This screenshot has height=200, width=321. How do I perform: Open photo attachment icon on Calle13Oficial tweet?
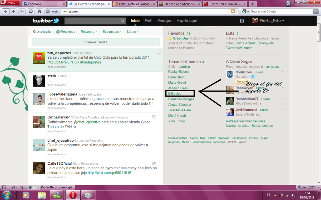tap(154, 163)
